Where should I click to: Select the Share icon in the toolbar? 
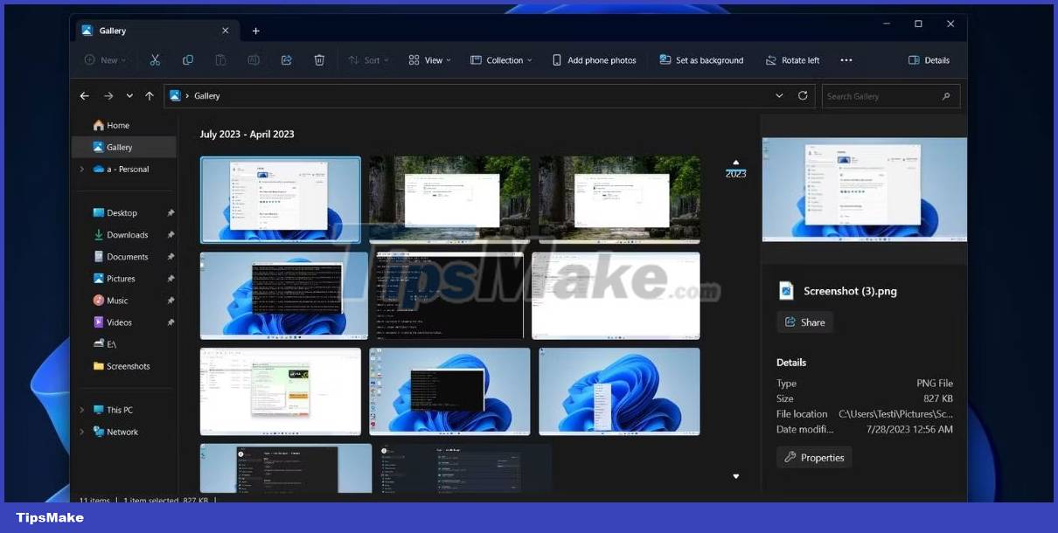(286, 59)
